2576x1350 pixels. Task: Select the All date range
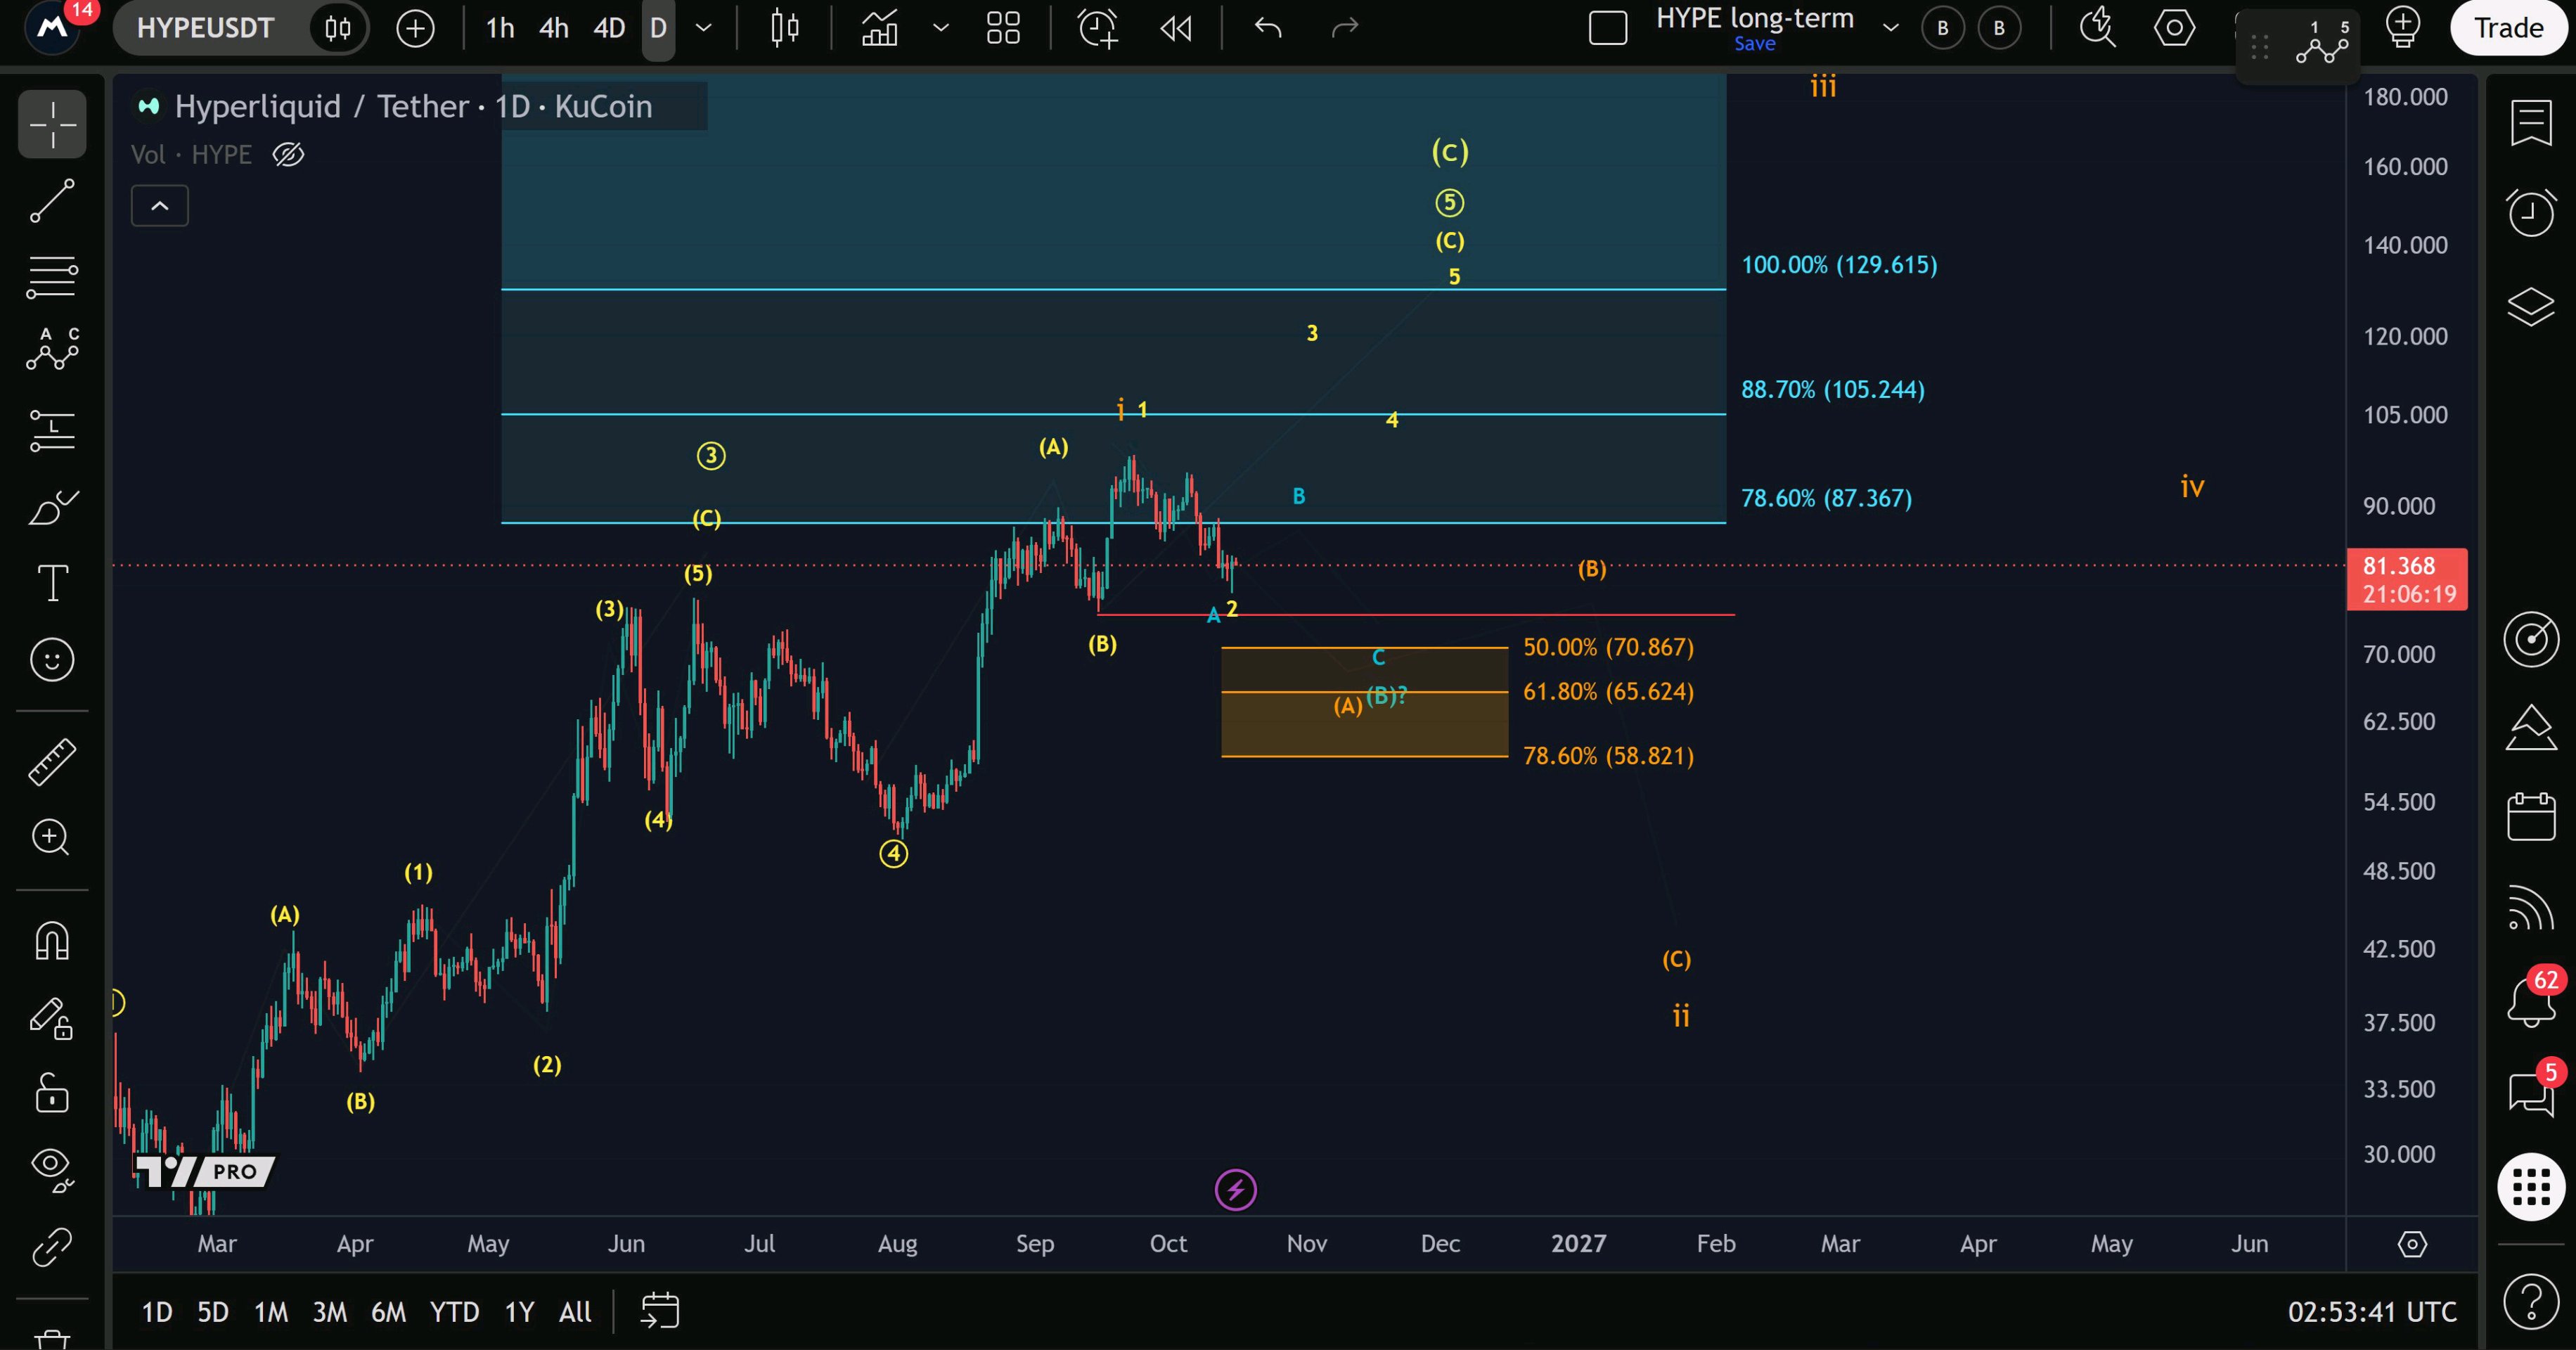575,1312
